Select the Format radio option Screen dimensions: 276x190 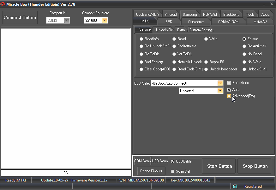coord(244,39)
